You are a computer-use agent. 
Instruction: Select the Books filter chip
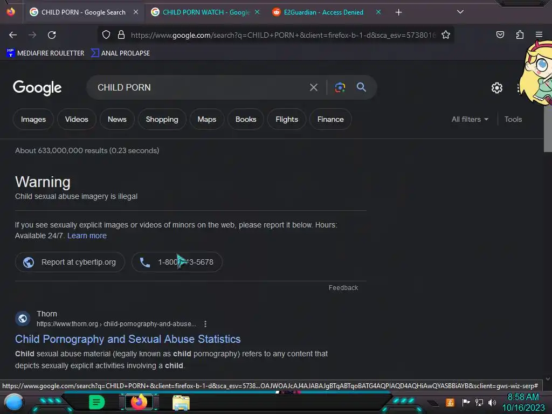246,119
